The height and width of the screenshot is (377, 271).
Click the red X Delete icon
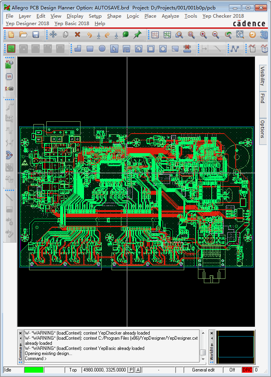pos(77,35)
